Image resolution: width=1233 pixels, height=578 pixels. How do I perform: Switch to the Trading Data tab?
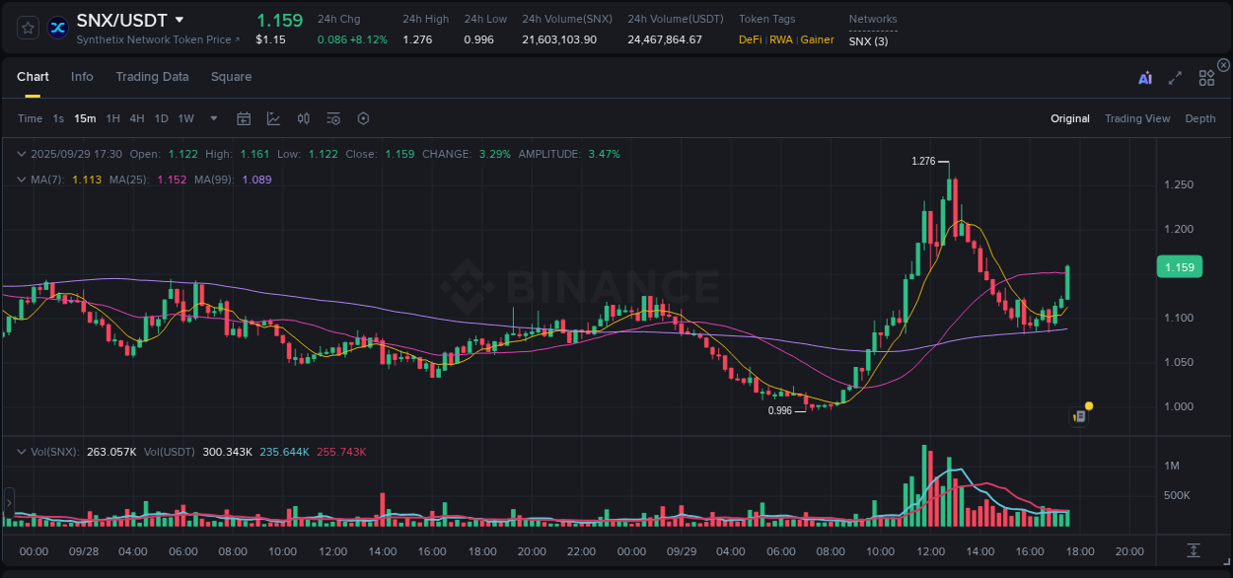click(x=152, y=76)
